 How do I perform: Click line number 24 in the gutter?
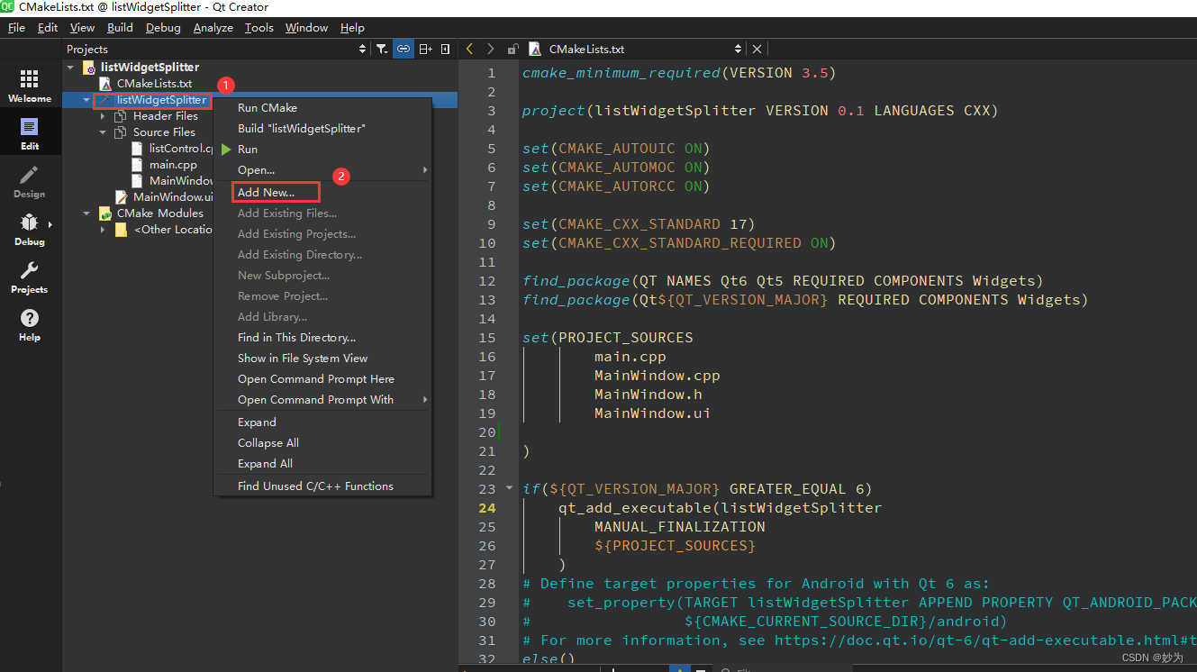(487, 508)
